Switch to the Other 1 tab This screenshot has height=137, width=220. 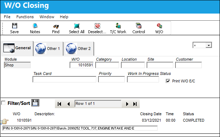48,49
